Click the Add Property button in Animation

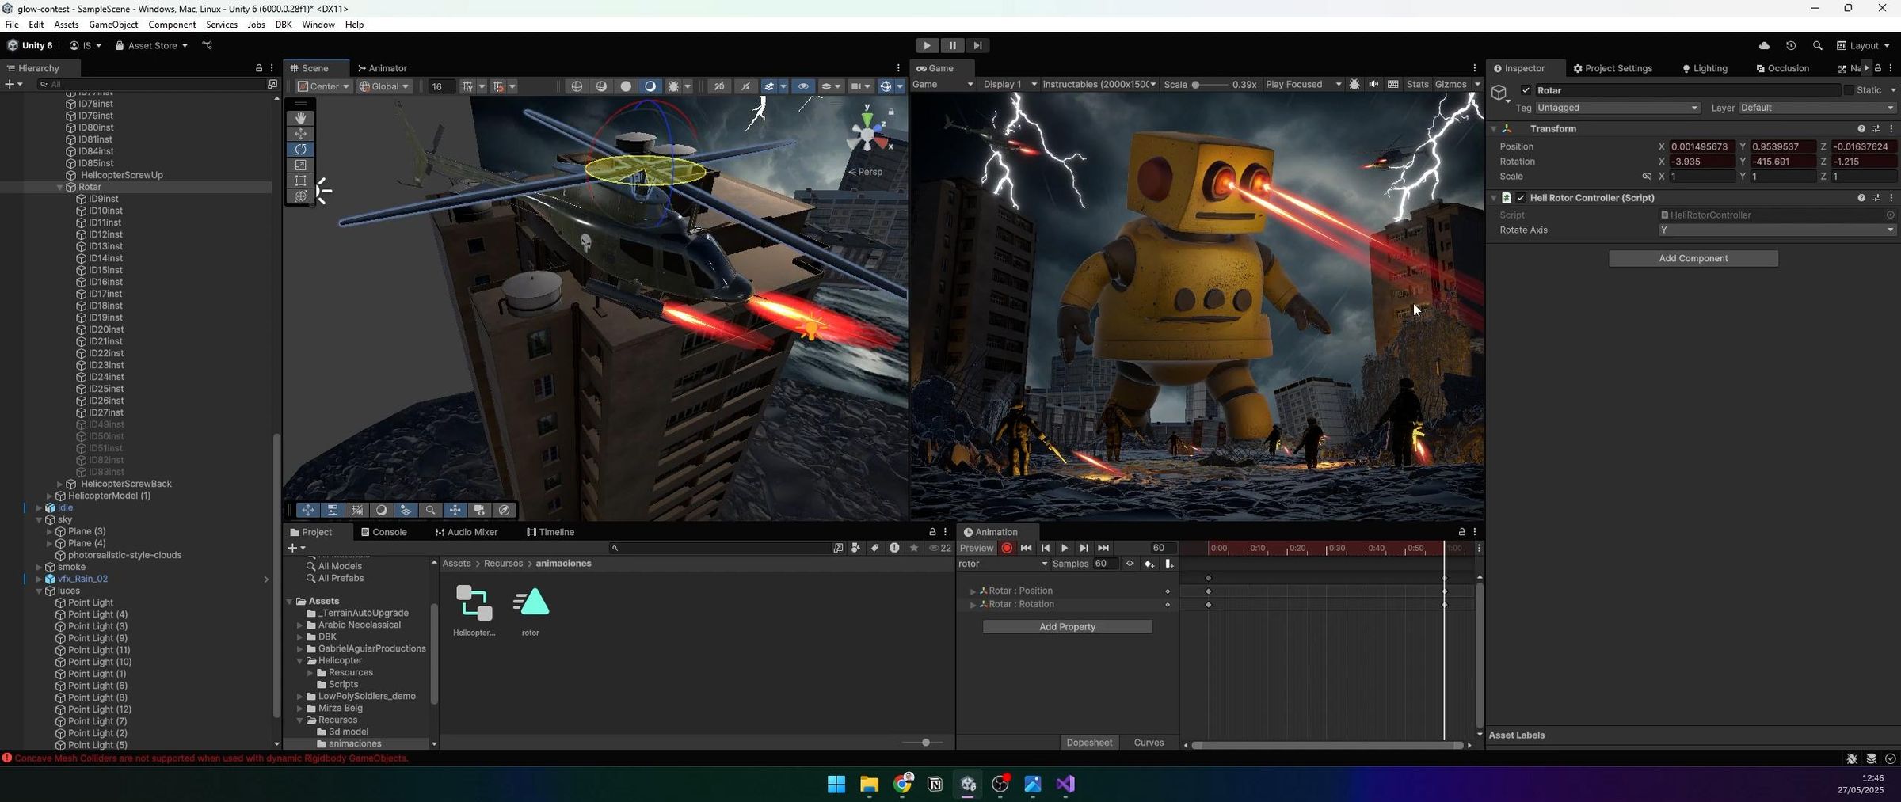[1067, 626]
